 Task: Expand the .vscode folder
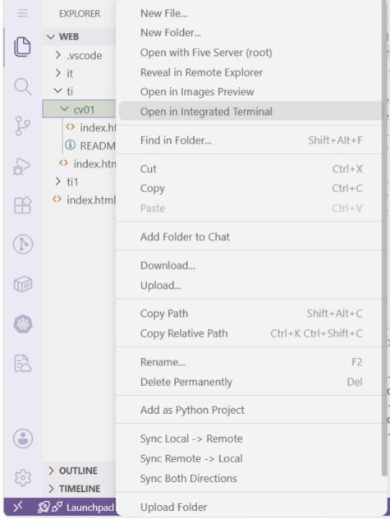pyautogui.click(x=58, y=55)
